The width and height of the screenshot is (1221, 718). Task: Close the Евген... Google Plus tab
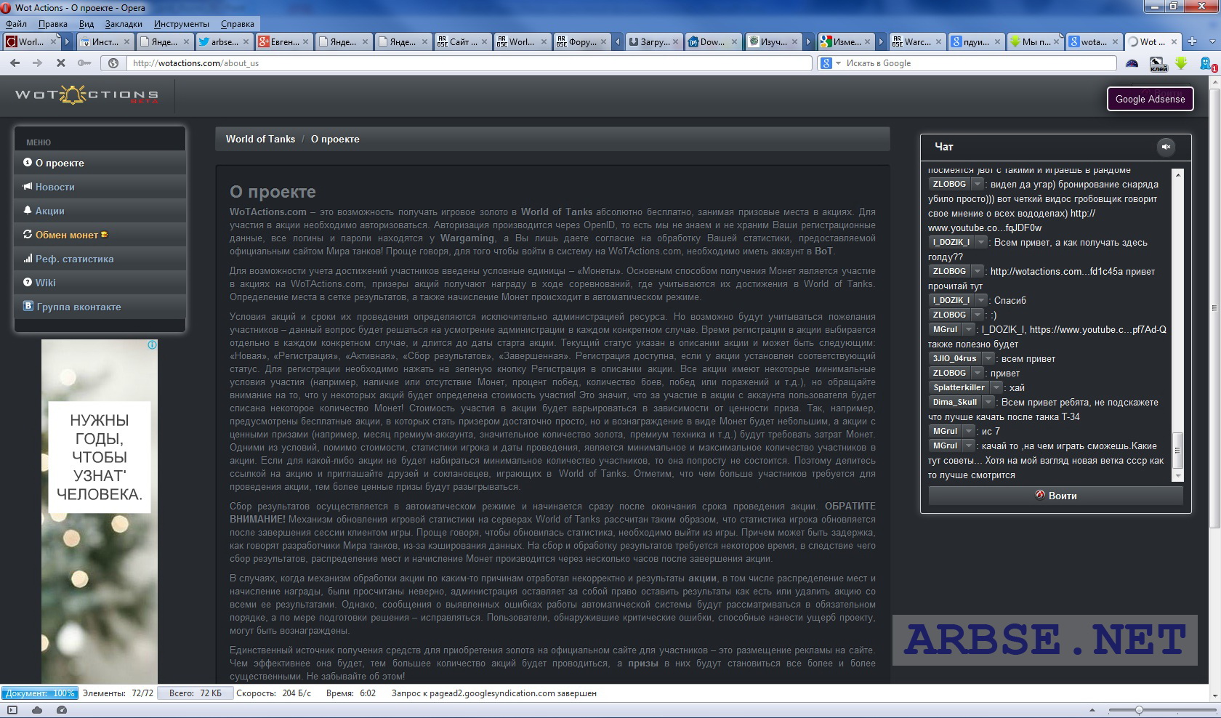(305, 42)
